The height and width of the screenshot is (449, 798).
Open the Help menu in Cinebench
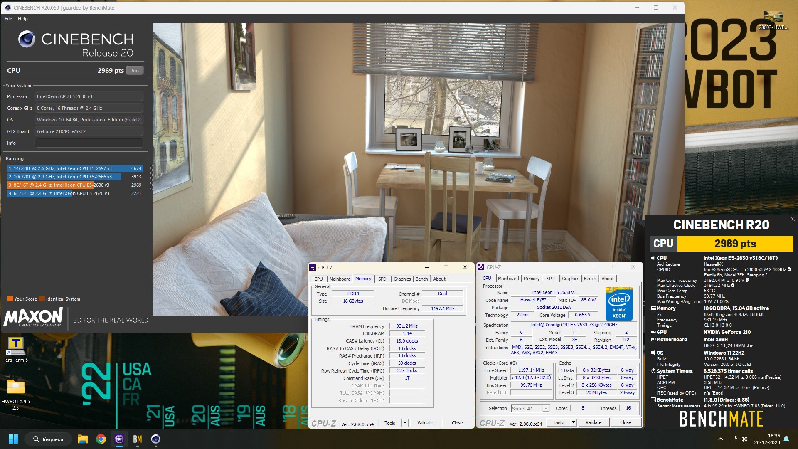[23, 19]
